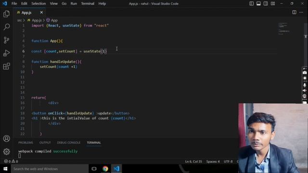Toggle the secondary side bar layout icon
Viewport: 308px width, 173px height.
[x=266, y=3]
